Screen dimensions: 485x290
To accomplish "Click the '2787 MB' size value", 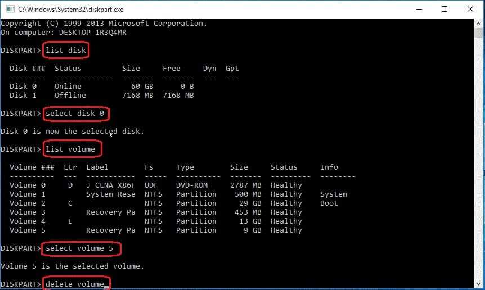I will tap(245, 185).
